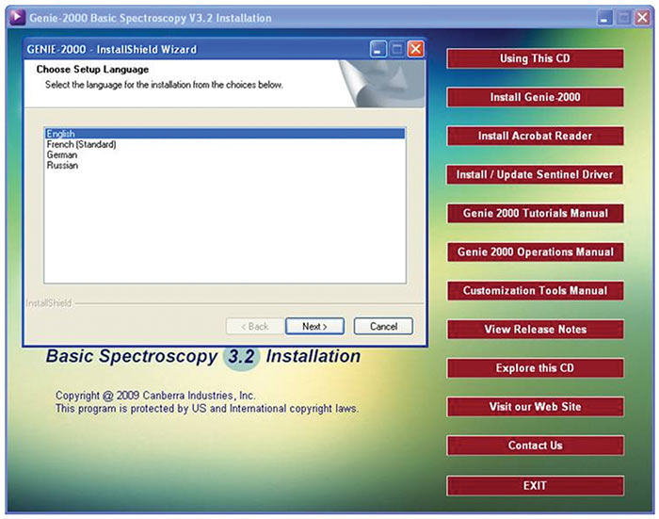Minimize the Genie-2000 Installation main window
The image size is (659, 519).
pos(604,18)
